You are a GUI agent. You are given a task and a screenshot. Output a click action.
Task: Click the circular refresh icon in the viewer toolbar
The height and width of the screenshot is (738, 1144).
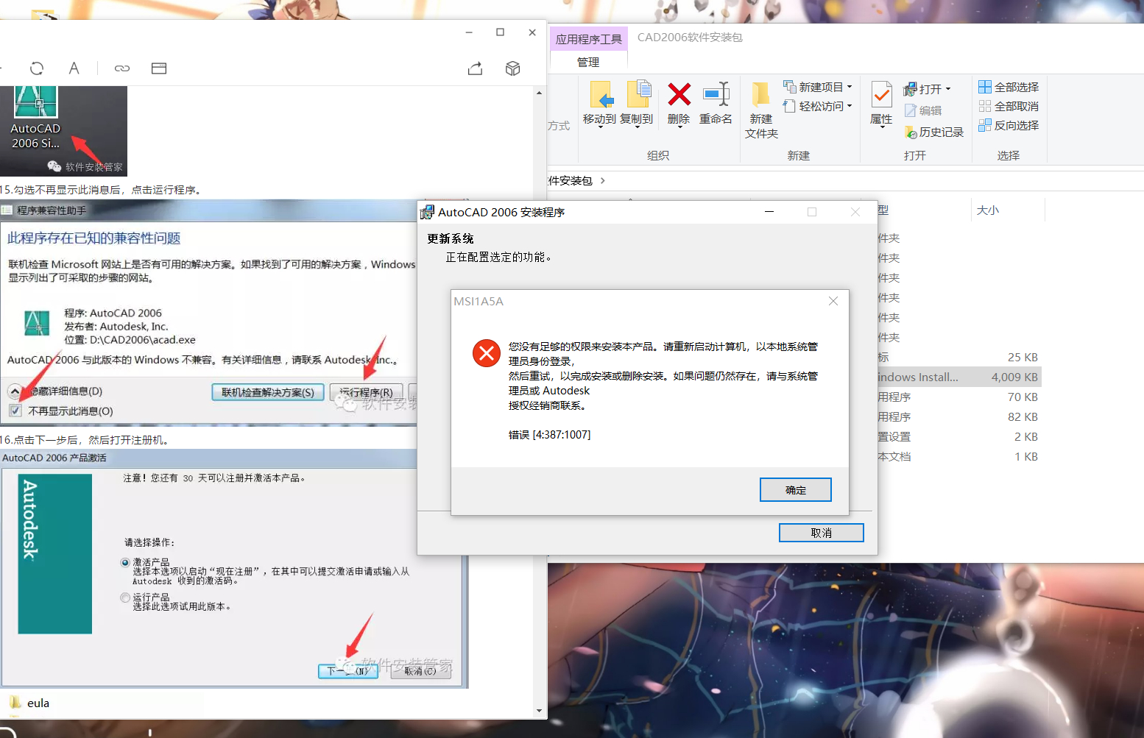(37, 68)
